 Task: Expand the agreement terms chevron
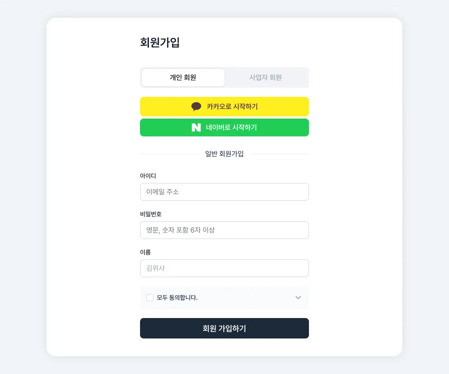coord(298,298)
